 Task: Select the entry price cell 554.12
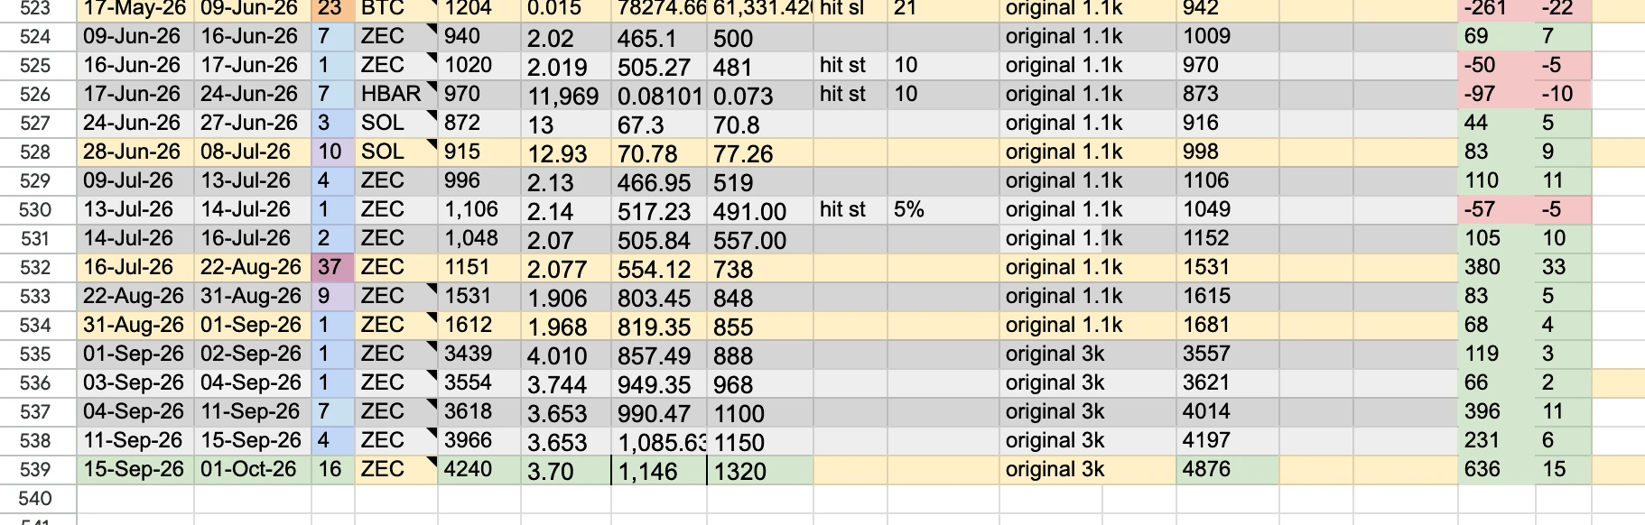click(659, 267)
